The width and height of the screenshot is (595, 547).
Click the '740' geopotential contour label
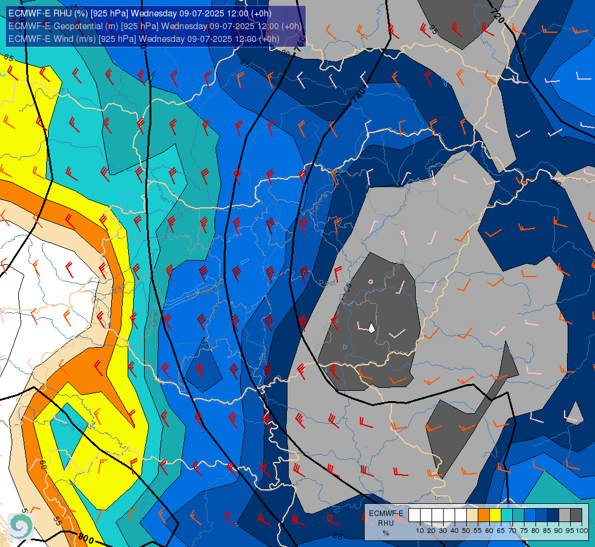click(x=359, y=95)
